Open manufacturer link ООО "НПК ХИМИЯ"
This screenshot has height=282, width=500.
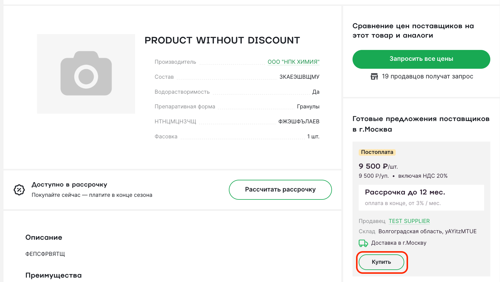point(293,62)
